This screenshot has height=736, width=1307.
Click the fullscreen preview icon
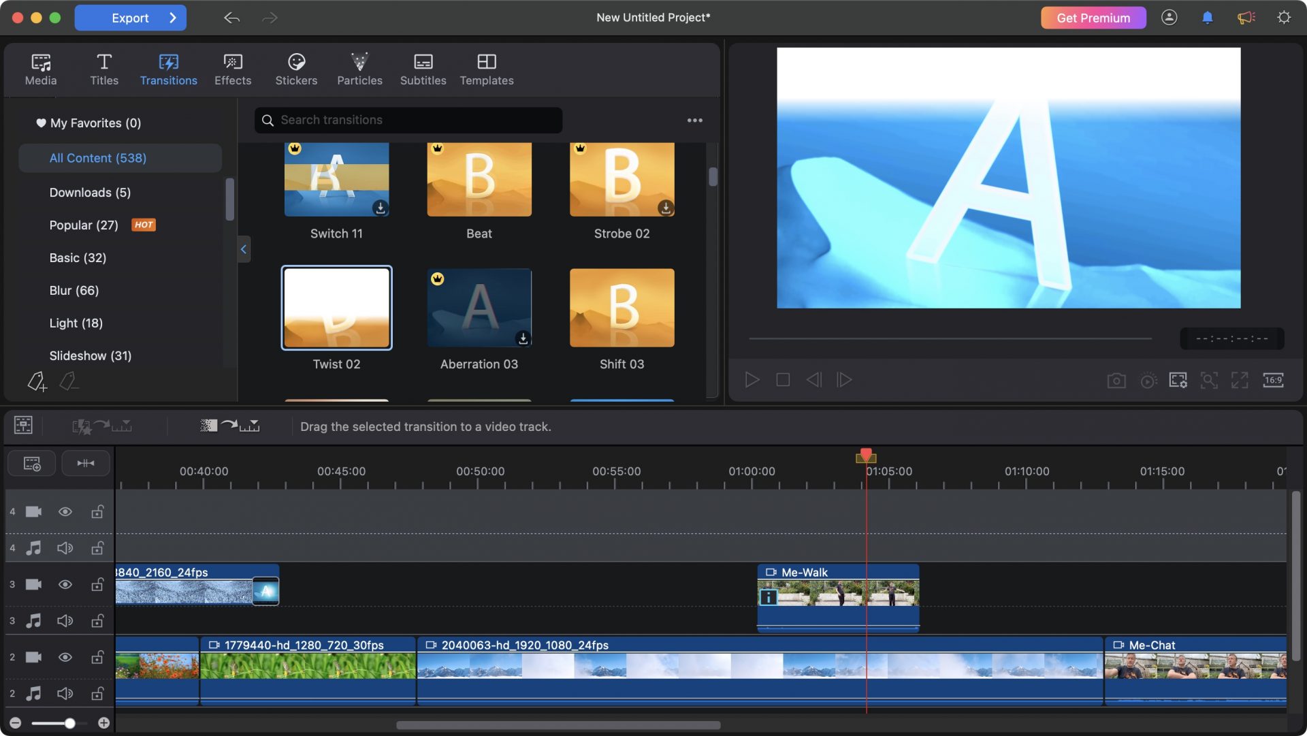point(1240,381)
